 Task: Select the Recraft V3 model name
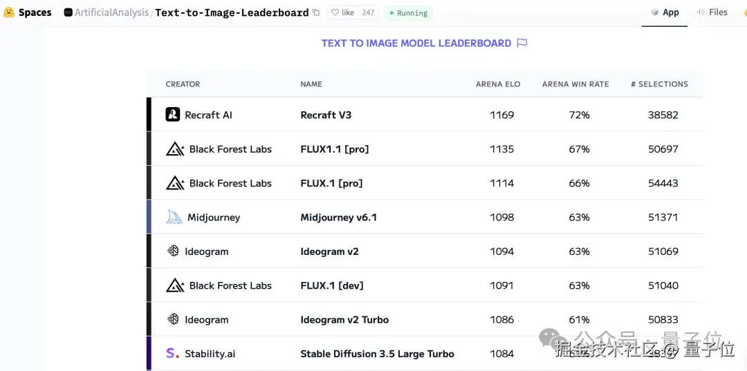[x=326, y=115]
